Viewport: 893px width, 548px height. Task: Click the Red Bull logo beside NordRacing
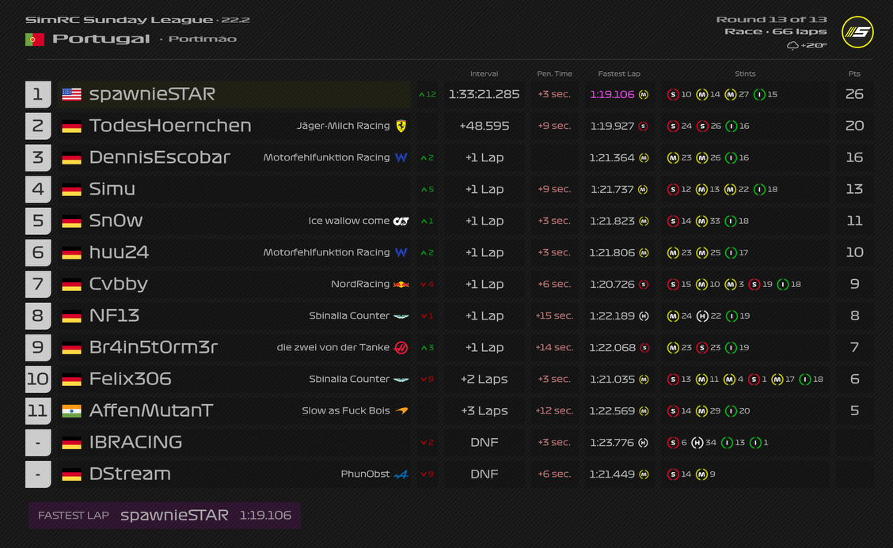point(401,284)
